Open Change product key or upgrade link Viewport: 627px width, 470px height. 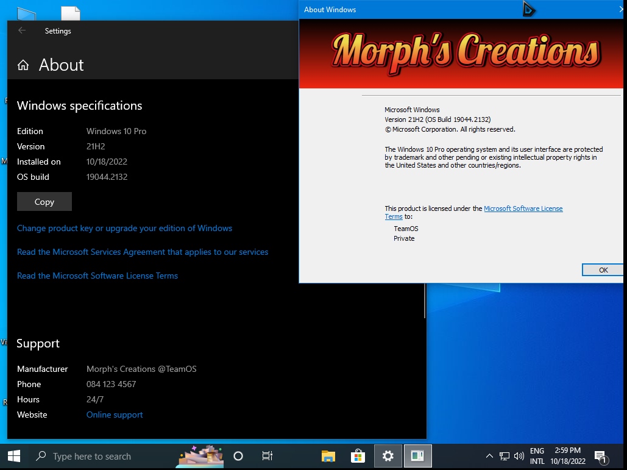coord(124,228)
